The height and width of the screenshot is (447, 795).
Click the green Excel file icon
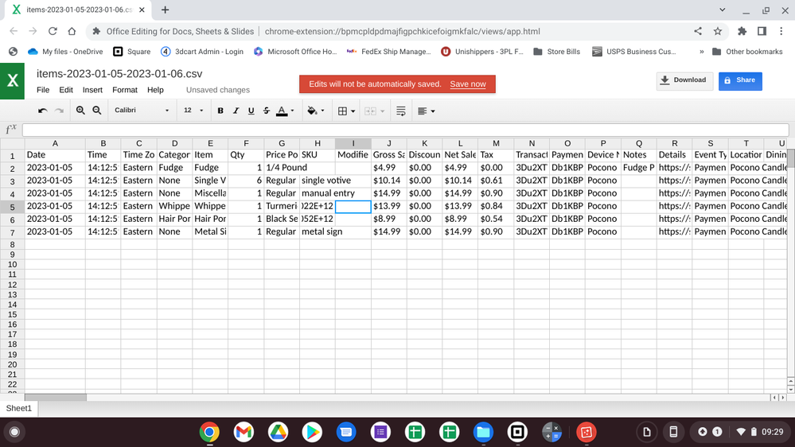(12, 81)
